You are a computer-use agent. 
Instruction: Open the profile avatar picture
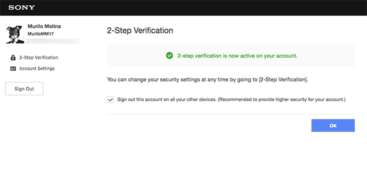click(13, 34)
